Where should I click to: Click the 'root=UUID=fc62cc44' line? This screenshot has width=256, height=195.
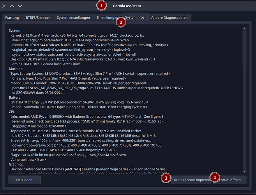(x=90, y=45)
